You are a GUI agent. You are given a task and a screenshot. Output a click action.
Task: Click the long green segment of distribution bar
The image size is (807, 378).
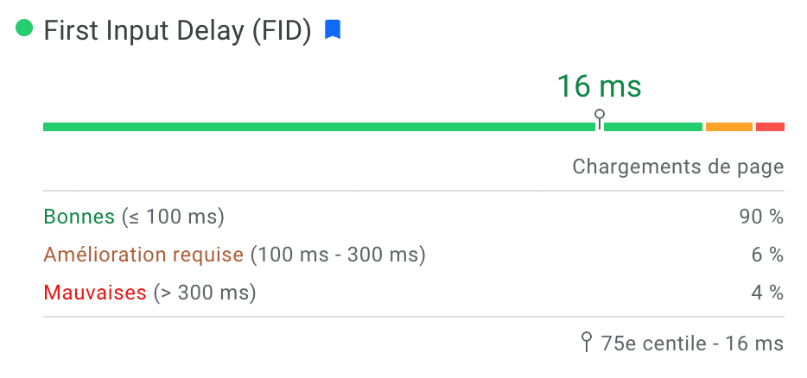319,127
